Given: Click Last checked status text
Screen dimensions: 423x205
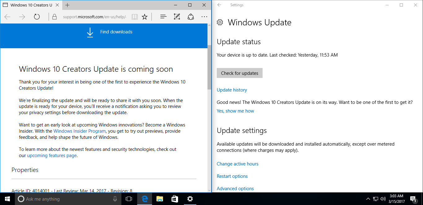Looking at the screenshot, I should (303, 55).
